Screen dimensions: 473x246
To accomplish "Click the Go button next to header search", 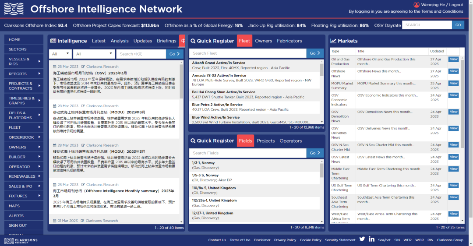I will 458,25.
